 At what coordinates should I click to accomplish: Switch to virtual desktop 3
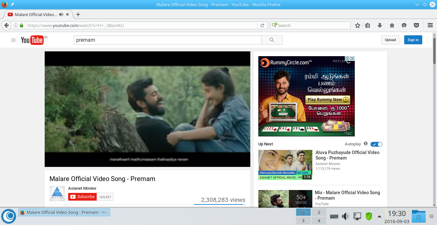pos(303,221)
